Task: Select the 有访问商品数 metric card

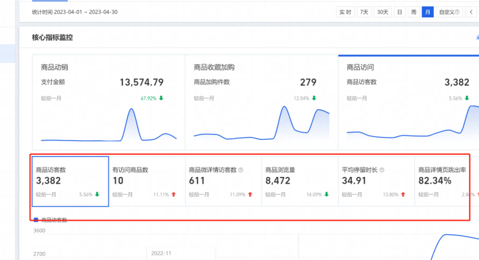Action: click(x=147, y=182)
